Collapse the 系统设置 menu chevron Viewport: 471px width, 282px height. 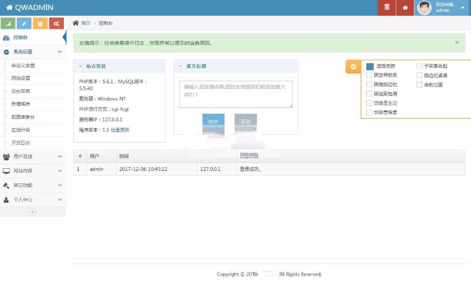[60, 52]
